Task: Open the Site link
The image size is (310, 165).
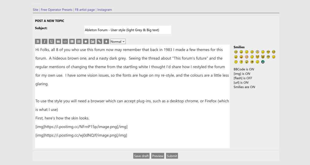Action: 35,10
